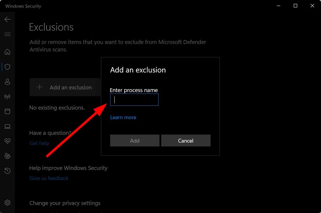
Task: Cancel the Add an exclusion dialog
Action: pyautogui.click(x=186, y=141)
